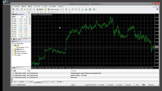The height and width of the screenshot is (91, 162).
Task: Open the Insert menu
Action: click(30, 7)
